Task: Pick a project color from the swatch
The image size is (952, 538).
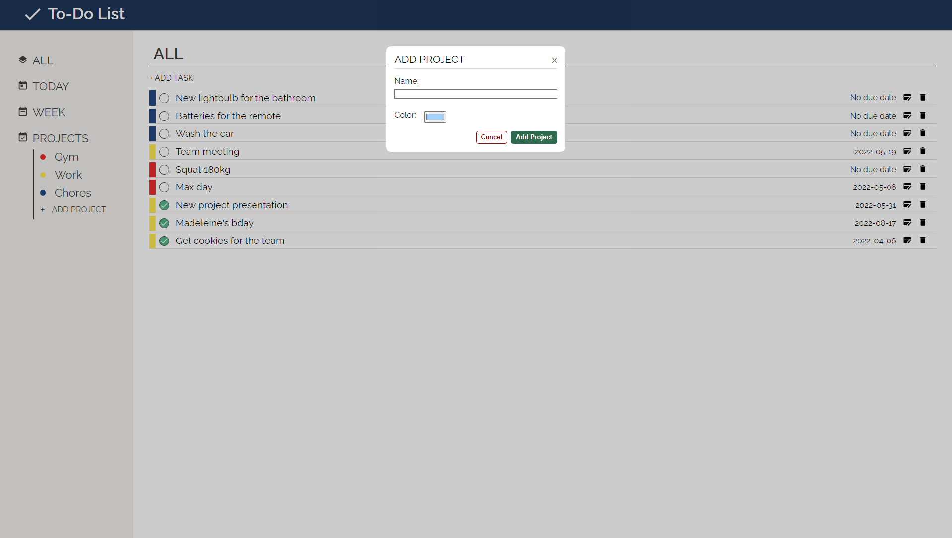Action: (435, 117)
